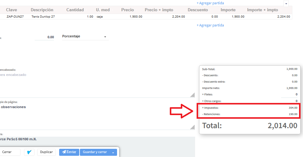Click the caja unit of measure cell
Viewport: 303px width, 157px height.
100,17
